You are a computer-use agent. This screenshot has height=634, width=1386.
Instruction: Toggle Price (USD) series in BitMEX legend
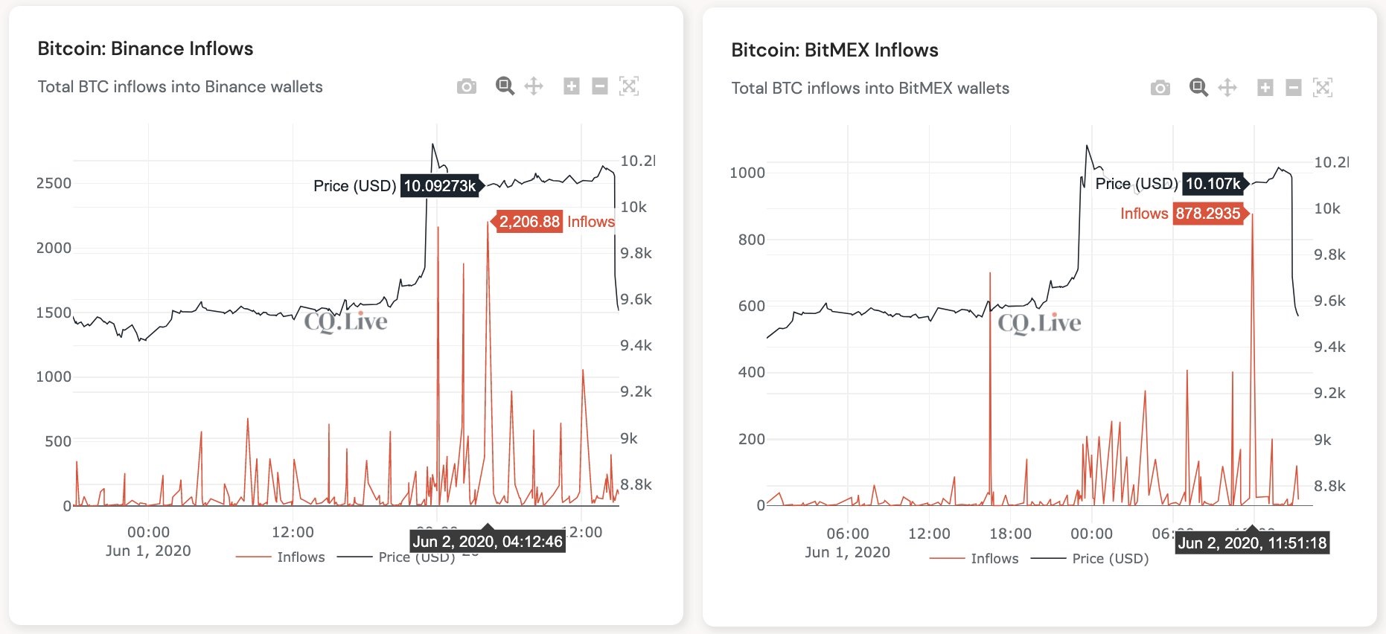point(1090,558)
